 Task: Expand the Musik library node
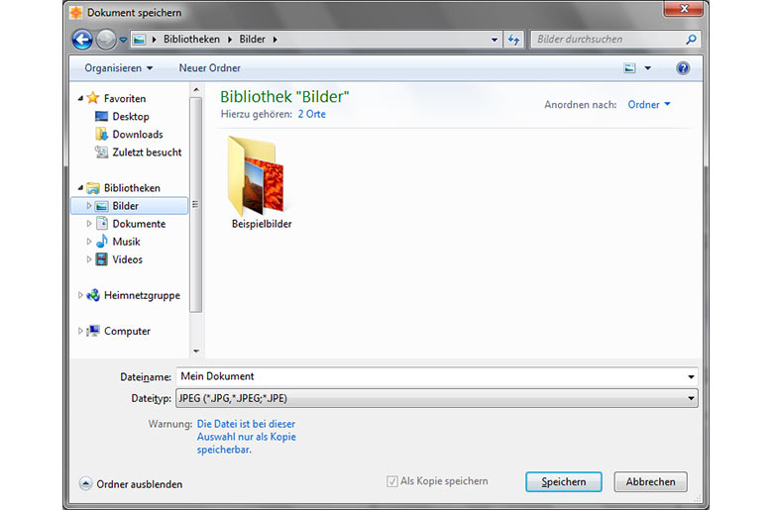point(89,242)
